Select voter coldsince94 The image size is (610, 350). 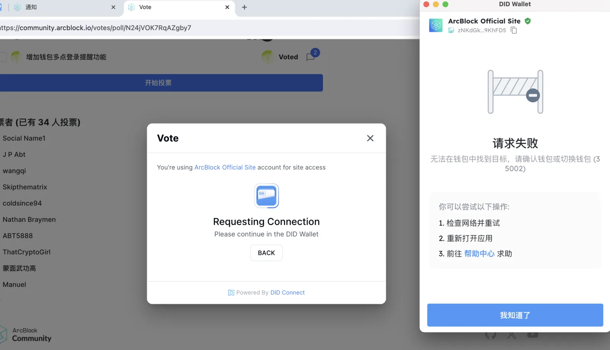tap(22, 203)
